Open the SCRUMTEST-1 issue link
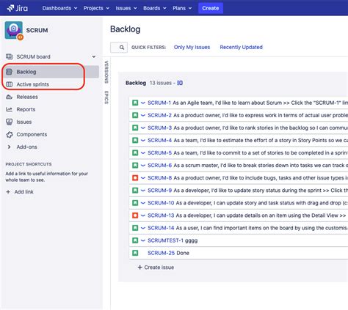 165,240
